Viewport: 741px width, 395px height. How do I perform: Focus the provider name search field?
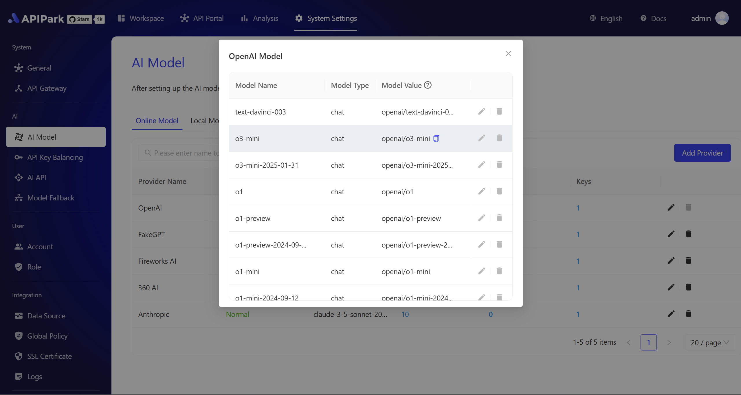click(179, 153)
